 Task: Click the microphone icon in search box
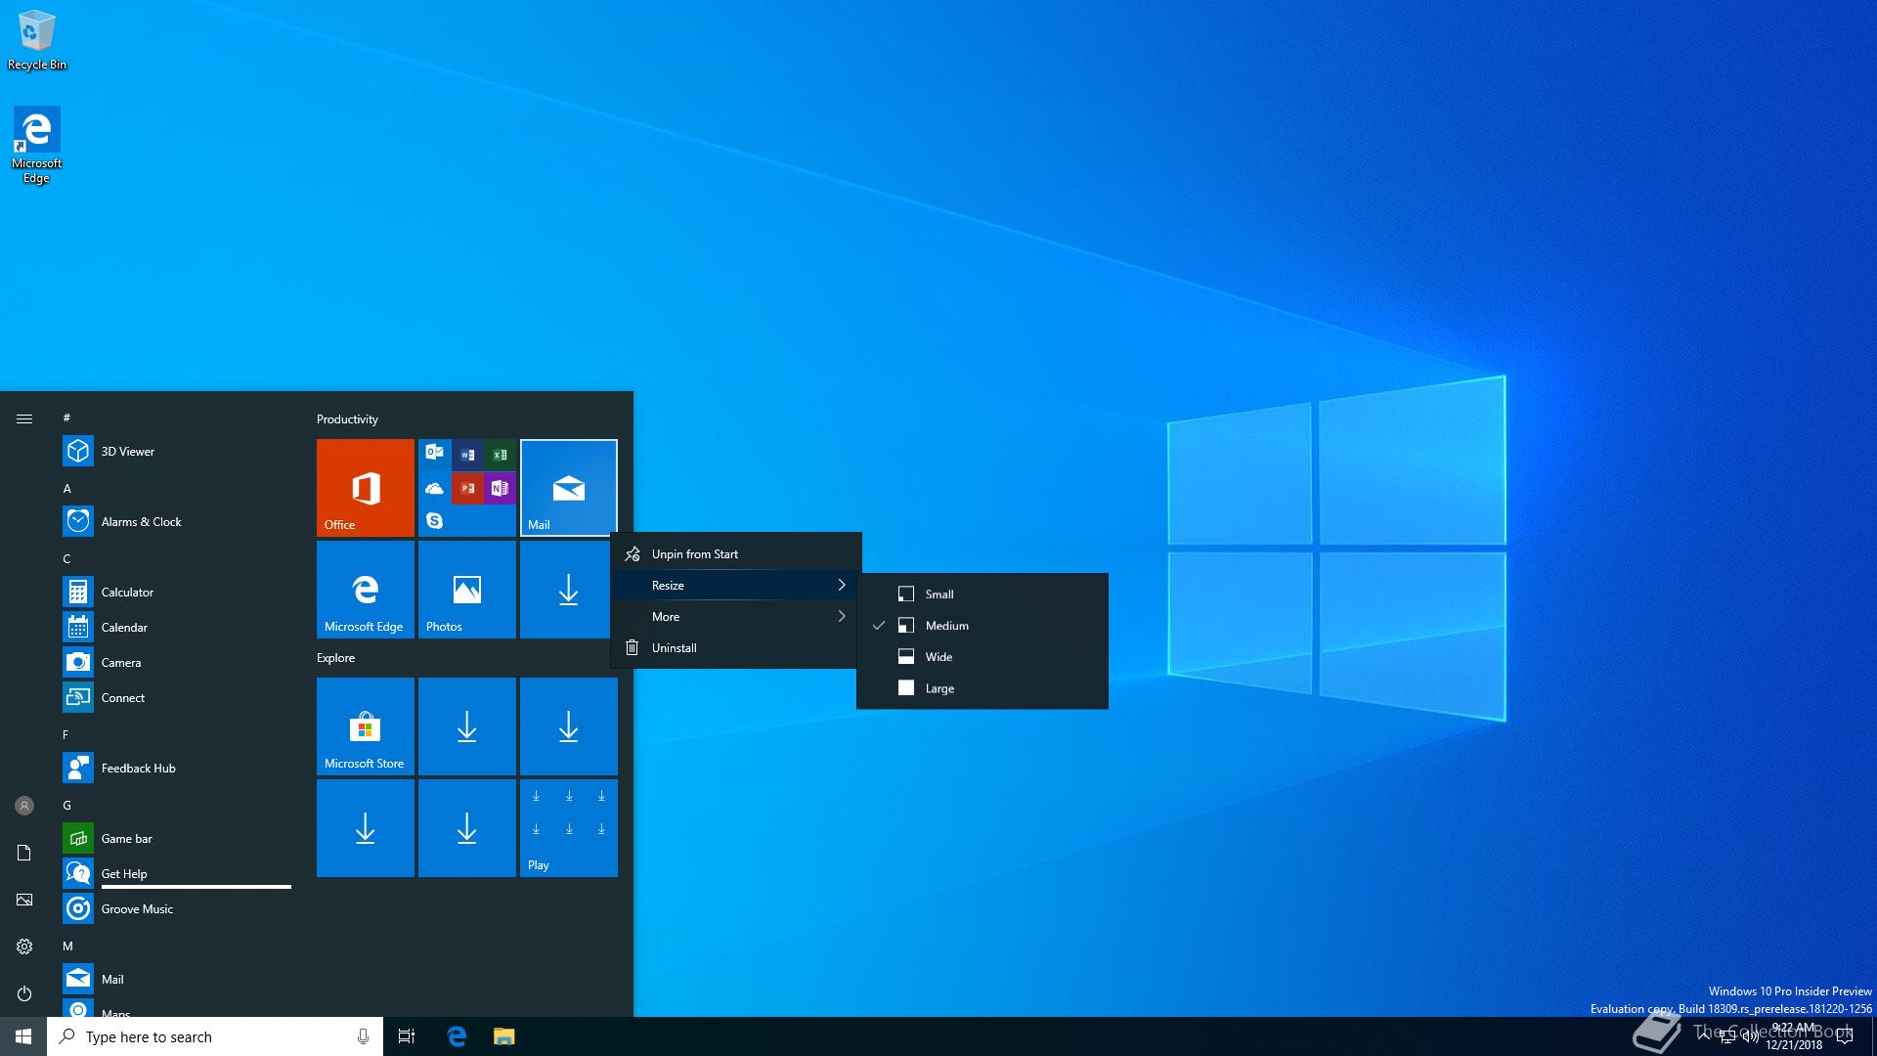click(x=363, y=1036)
